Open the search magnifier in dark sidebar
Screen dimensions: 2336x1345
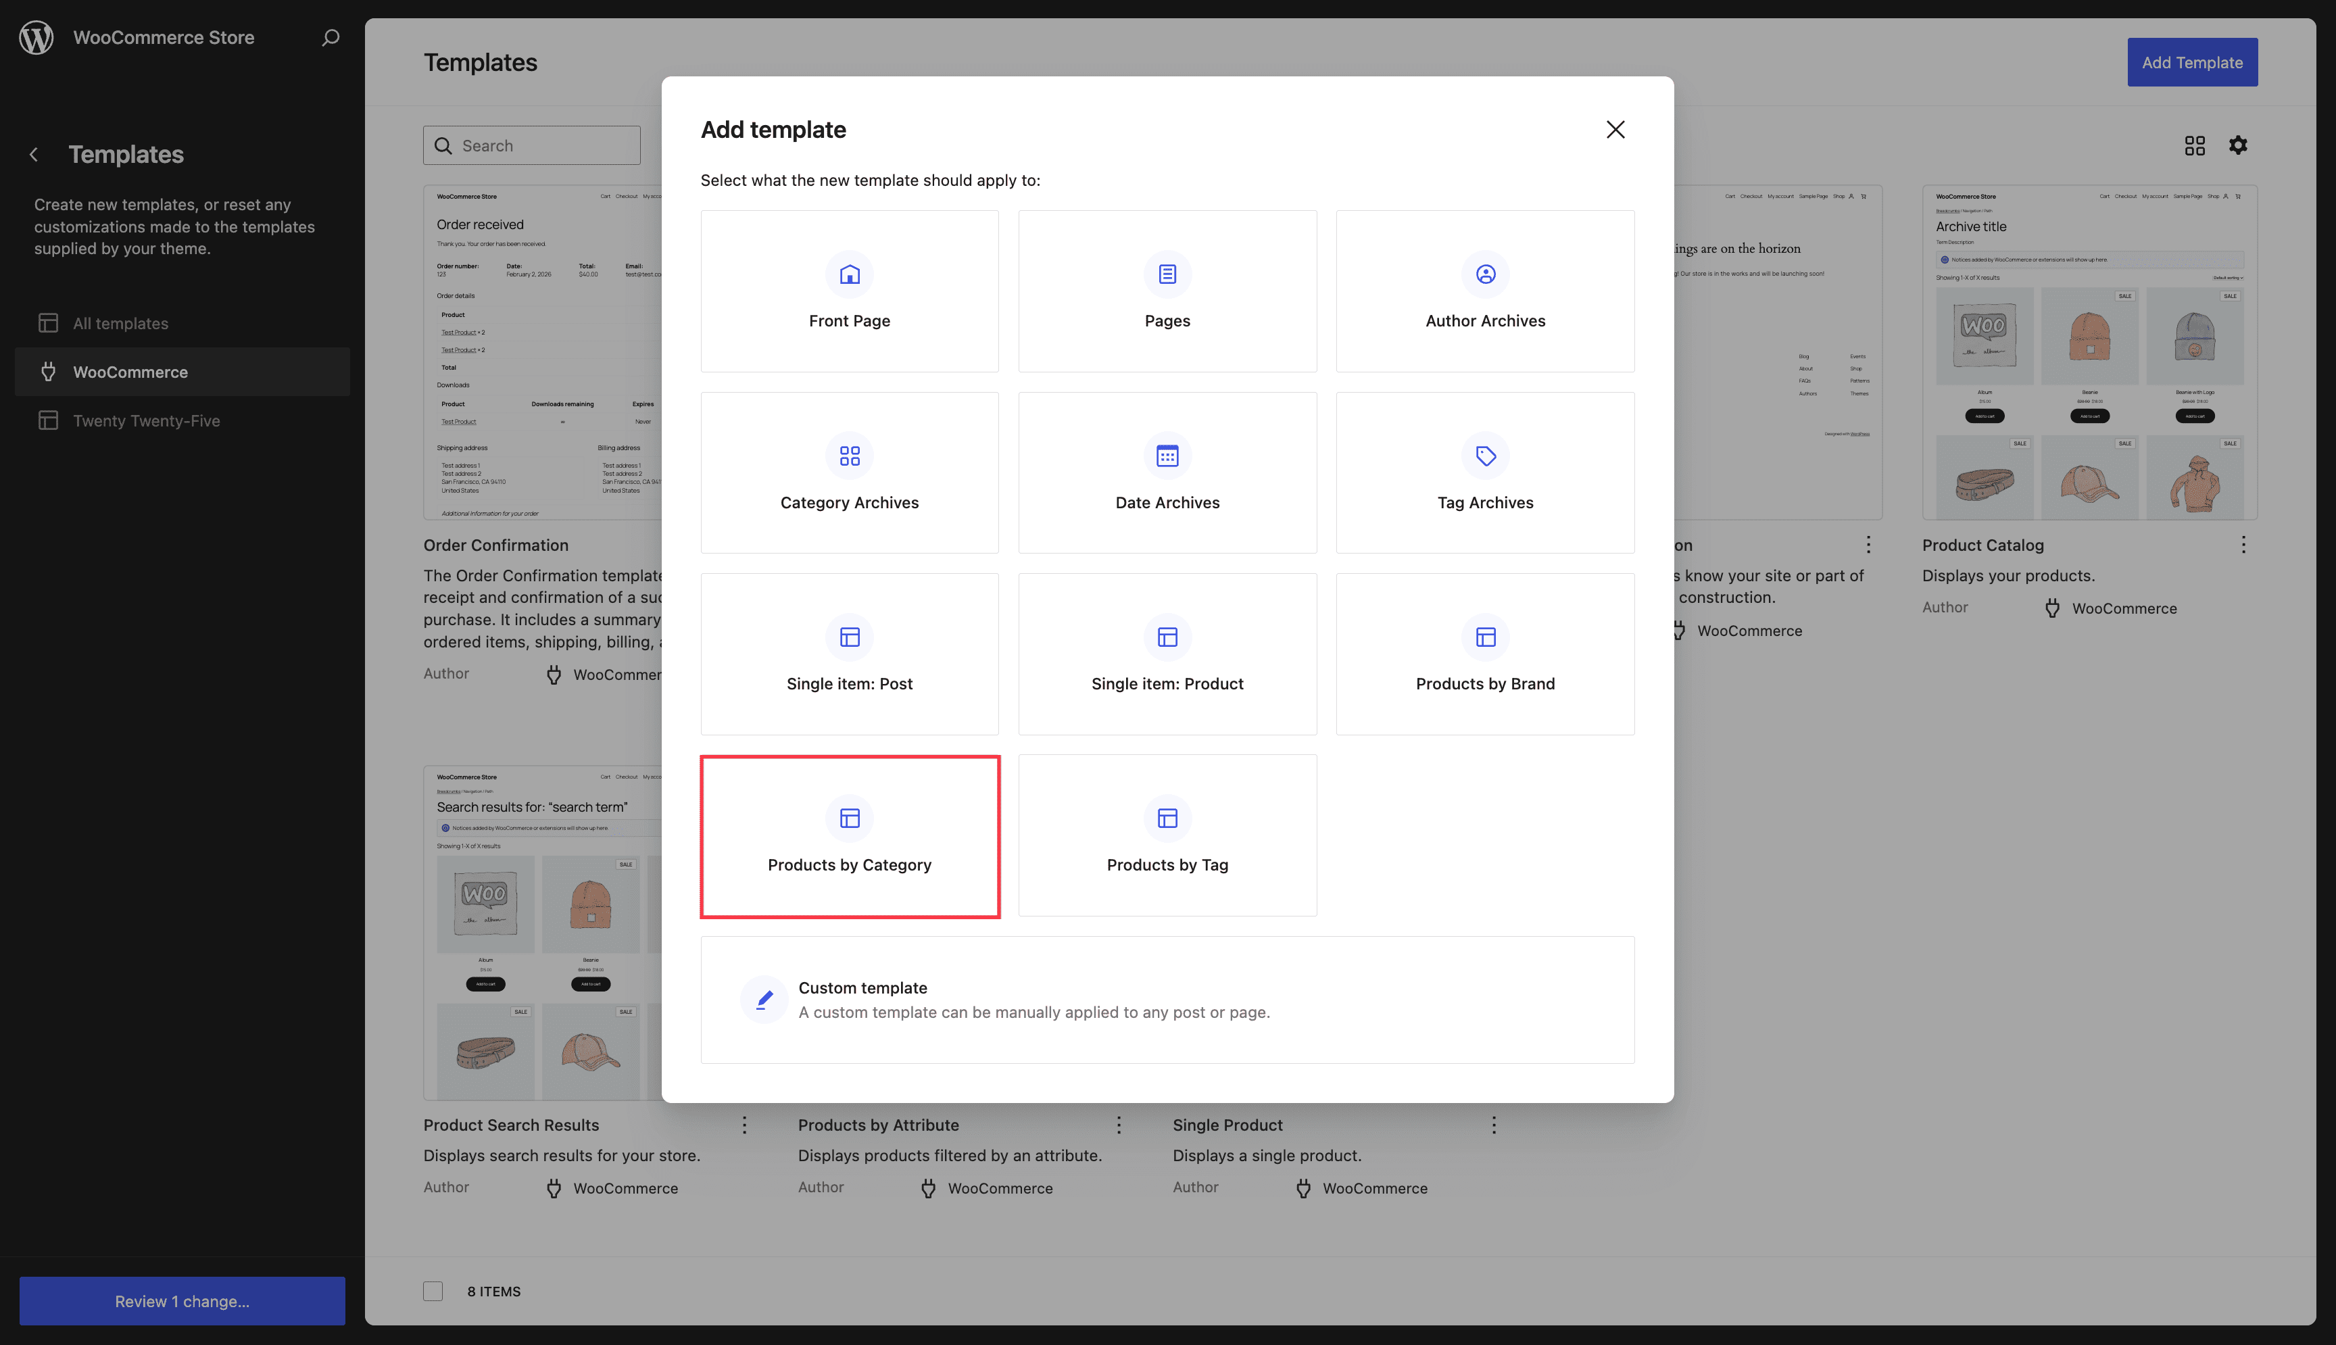(x=330, y=38)
